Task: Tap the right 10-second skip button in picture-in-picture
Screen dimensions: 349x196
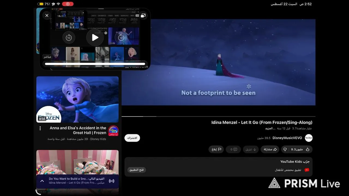Action: point(121,38)
